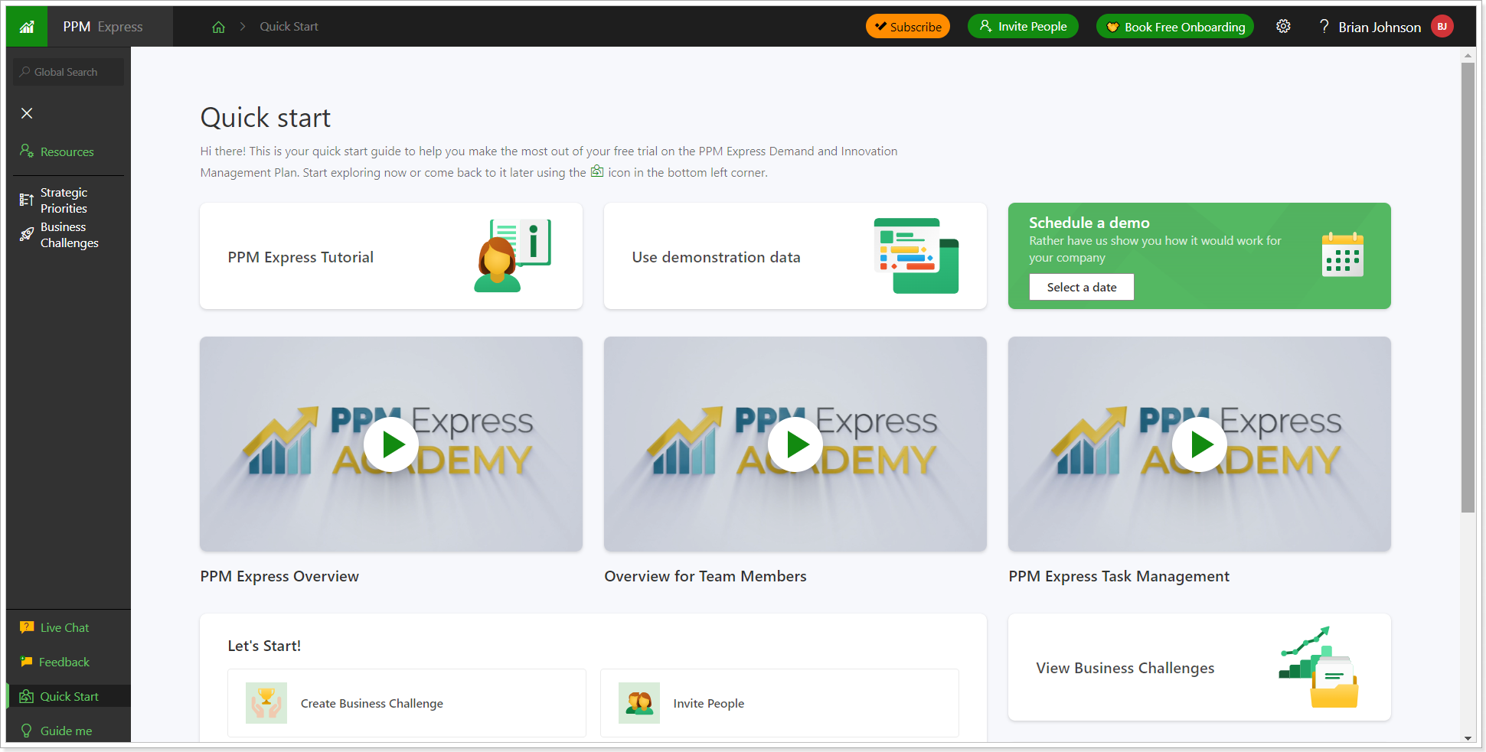Click the Invite People header button

[1023, 27]
